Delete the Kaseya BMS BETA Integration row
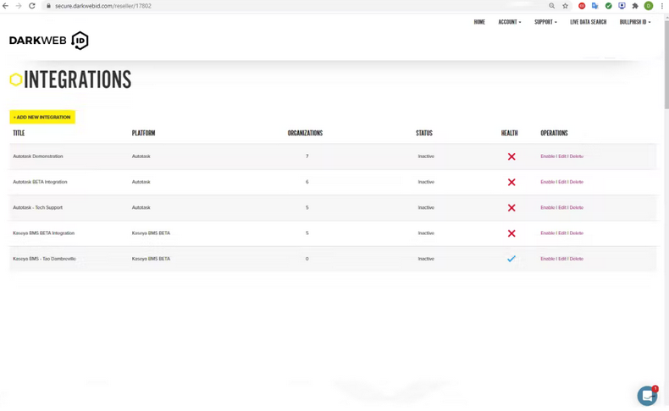669x411 pixels. coord(576,233)
